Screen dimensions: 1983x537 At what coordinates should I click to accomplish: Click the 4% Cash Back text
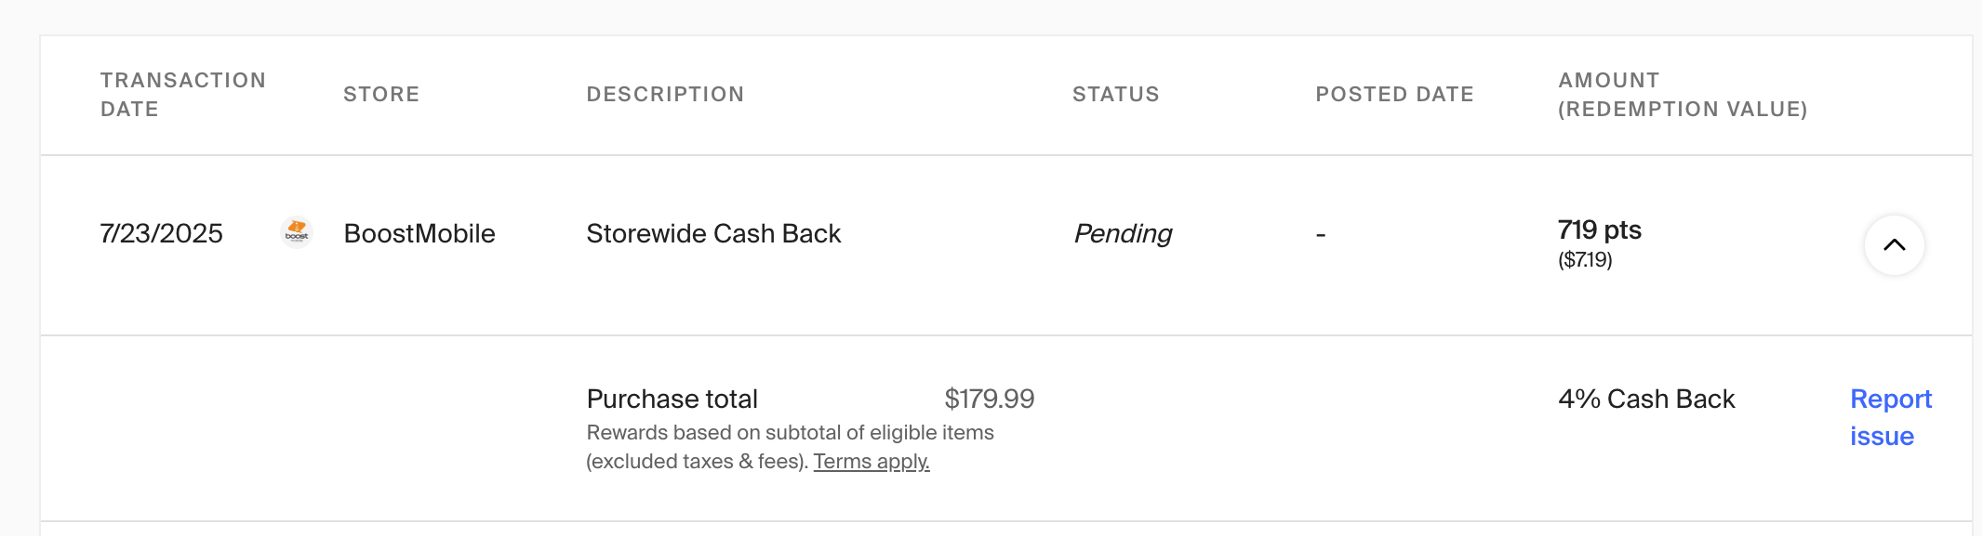pos(1646,399)
